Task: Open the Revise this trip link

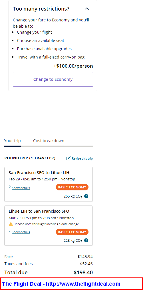Action: [82, 158]
